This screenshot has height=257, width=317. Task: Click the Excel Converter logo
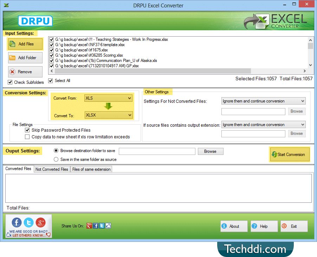coord(275,21)
